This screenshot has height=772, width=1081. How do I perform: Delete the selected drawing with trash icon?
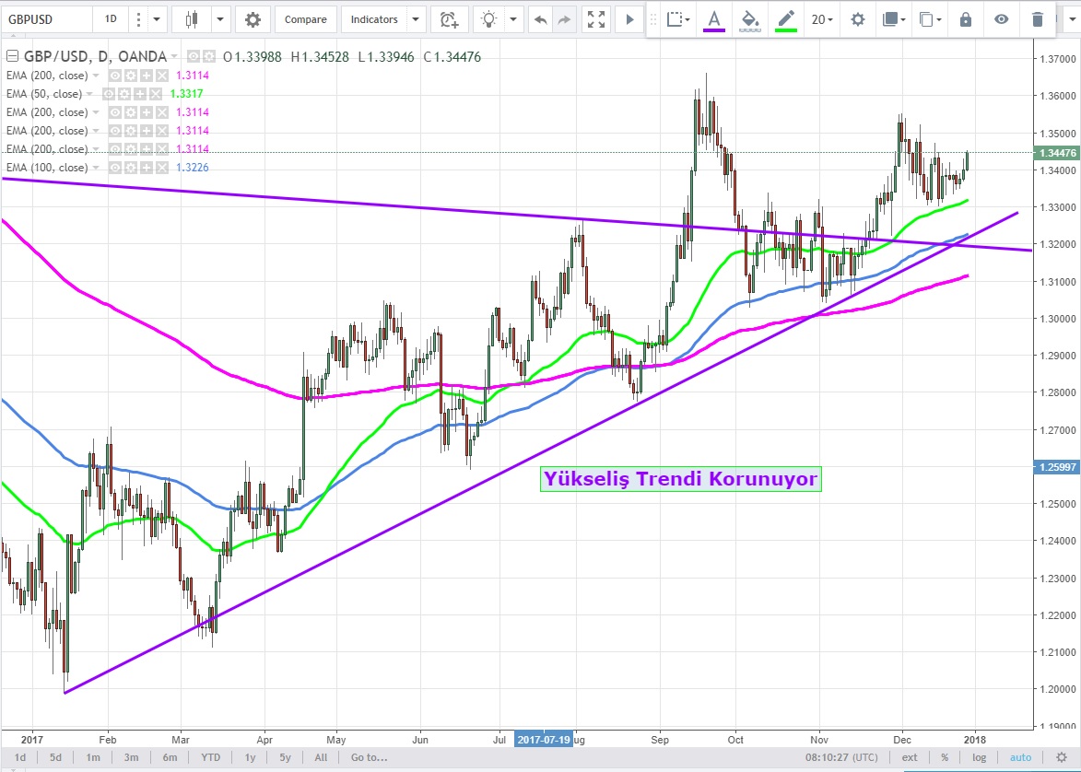[x=1038, y=19]
